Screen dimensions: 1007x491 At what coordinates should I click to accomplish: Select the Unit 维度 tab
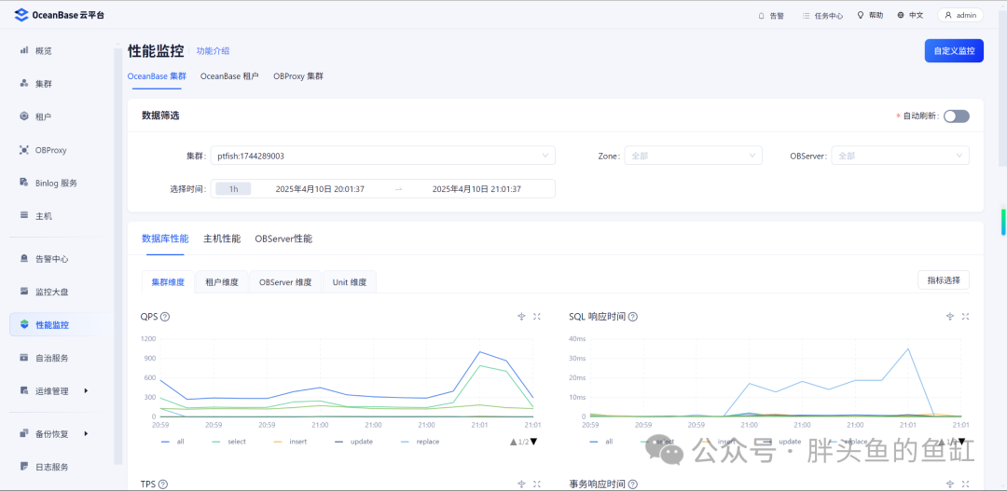click(349, 281)
